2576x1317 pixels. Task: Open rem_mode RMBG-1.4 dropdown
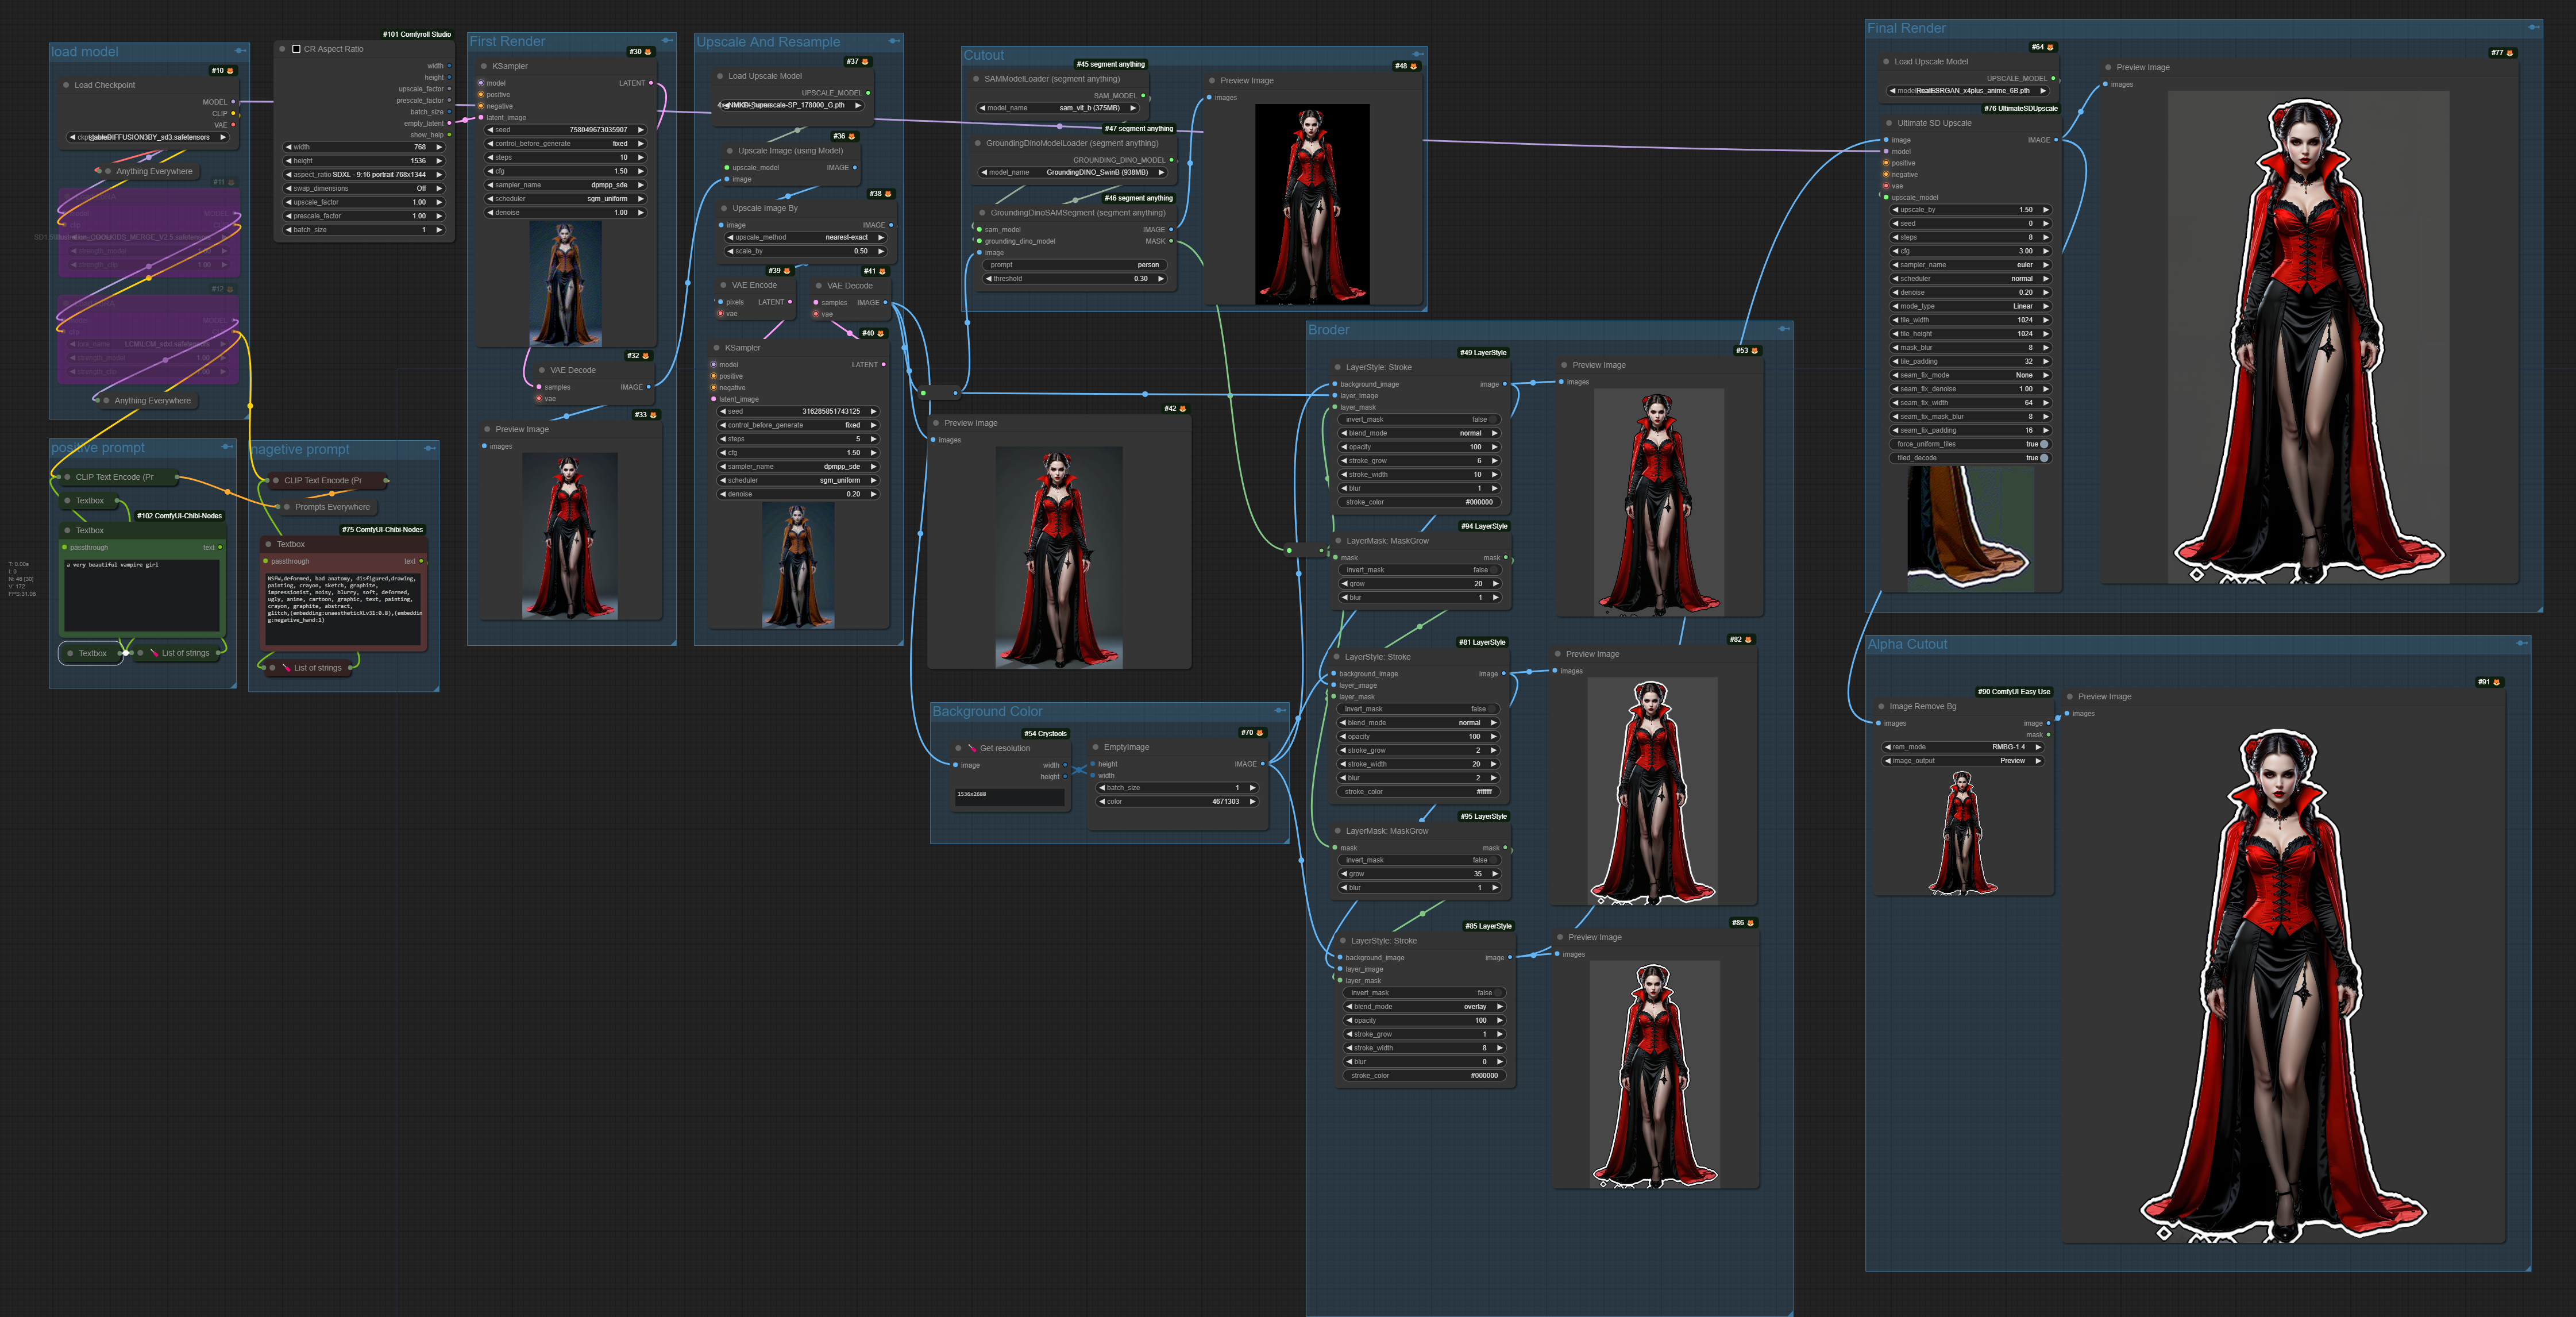(1963, 747)
